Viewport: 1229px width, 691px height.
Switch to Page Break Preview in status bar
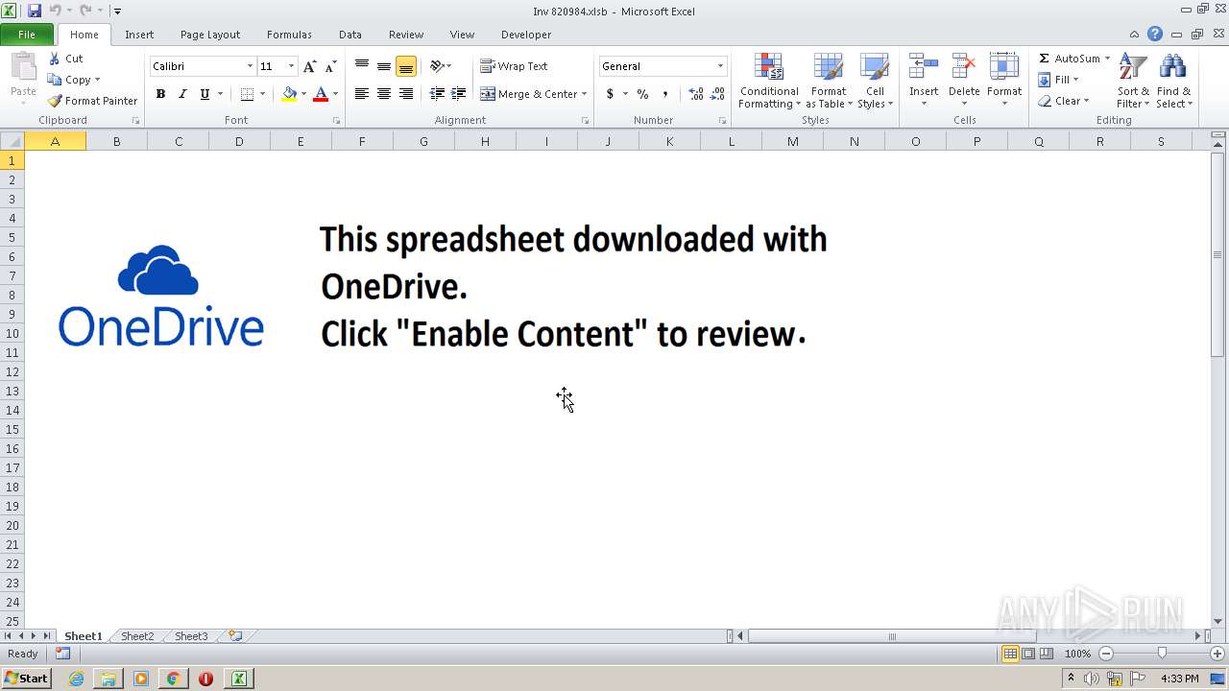coord(1047,654)
